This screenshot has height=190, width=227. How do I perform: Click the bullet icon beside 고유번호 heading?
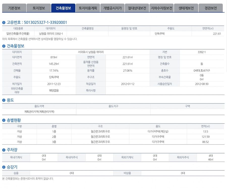tap(4, 23)
